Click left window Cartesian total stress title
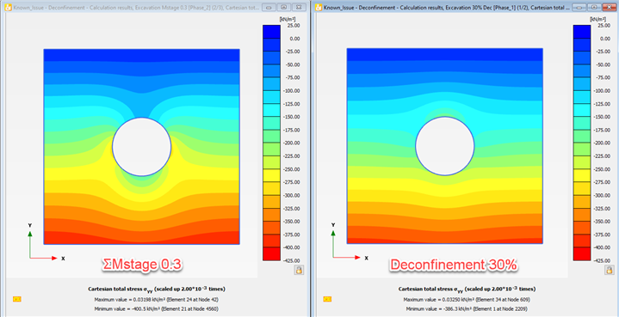 point(157,289)
